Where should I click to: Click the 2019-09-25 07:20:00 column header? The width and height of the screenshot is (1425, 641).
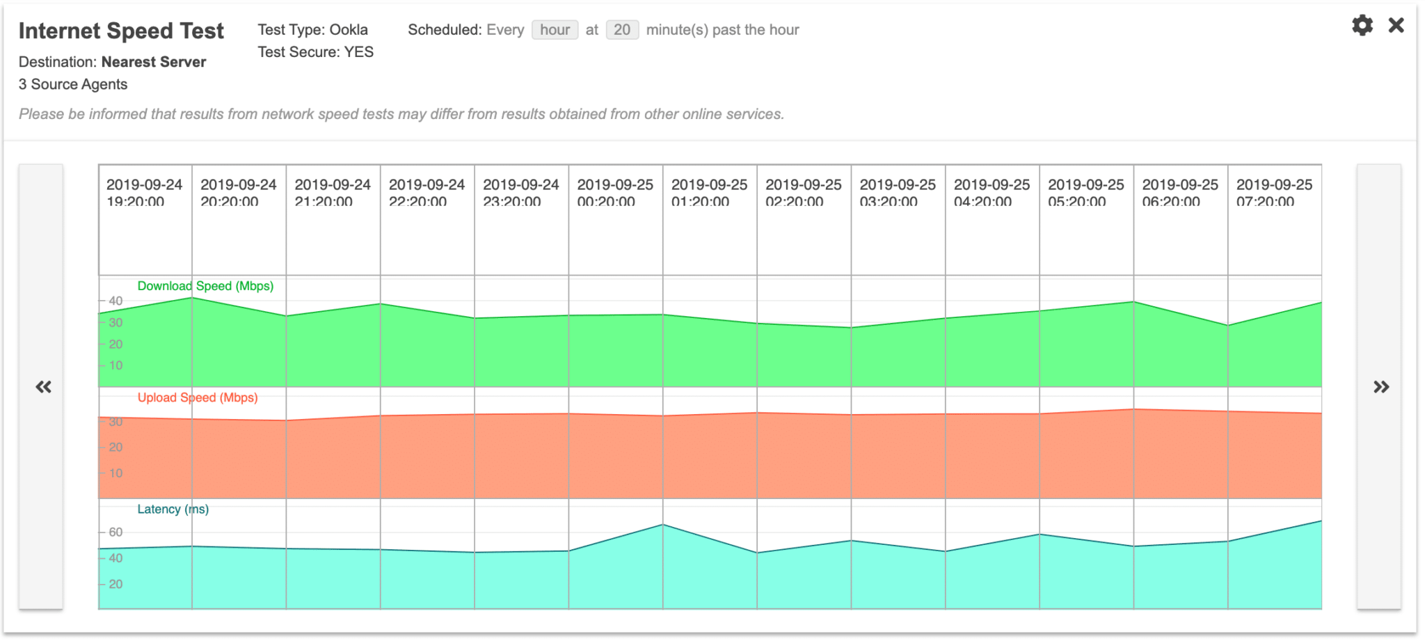pos(1274,193)
